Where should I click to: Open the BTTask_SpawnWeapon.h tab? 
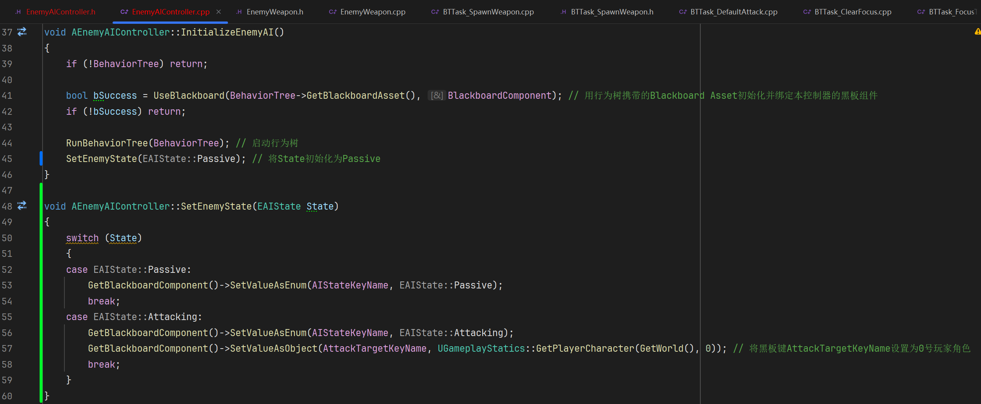(607, 12)
